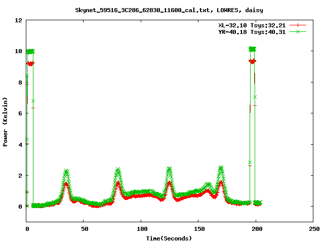324x243 pixels.
Task: Click the Time(Seconds) axis label
Action: click(x=169, y=238)
